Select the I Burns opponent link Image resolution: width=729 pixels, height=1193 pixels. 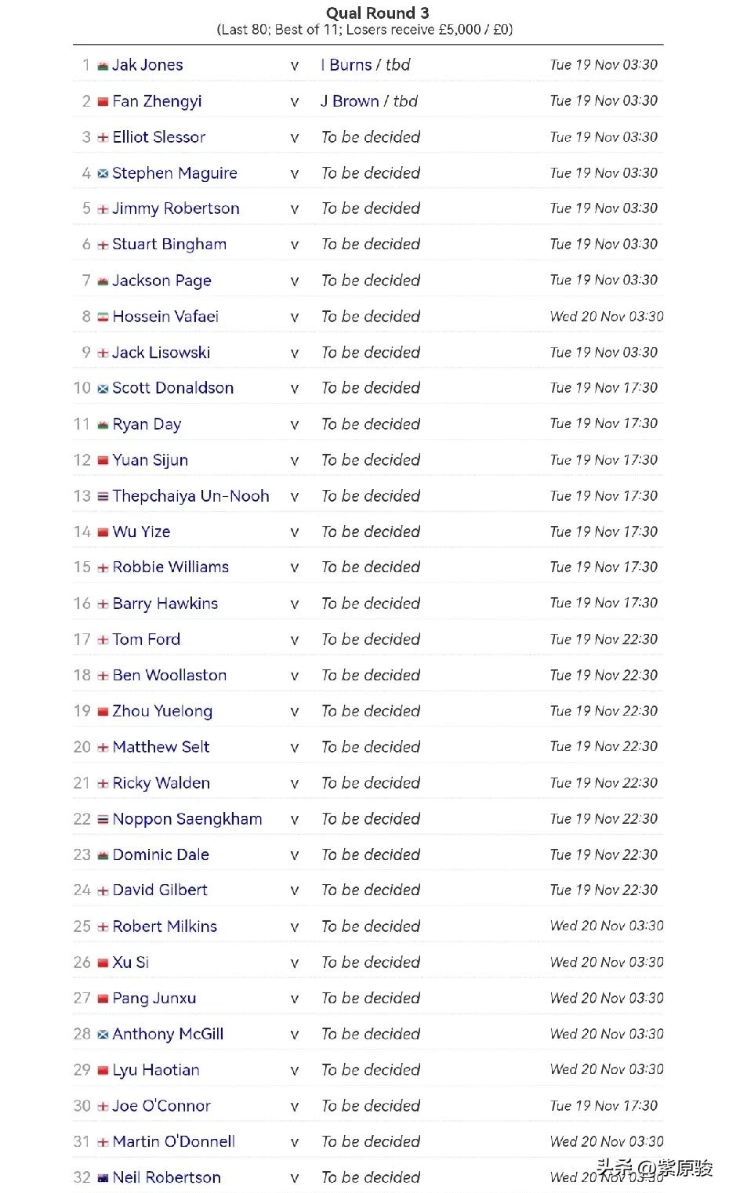point(346,65)
